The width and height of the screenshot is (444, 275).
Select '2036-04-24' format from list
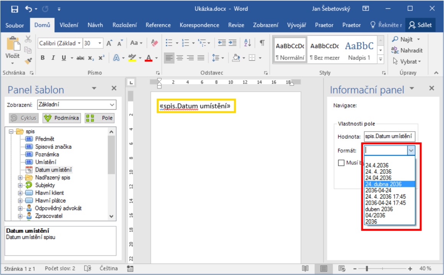(x=378, y=190)
